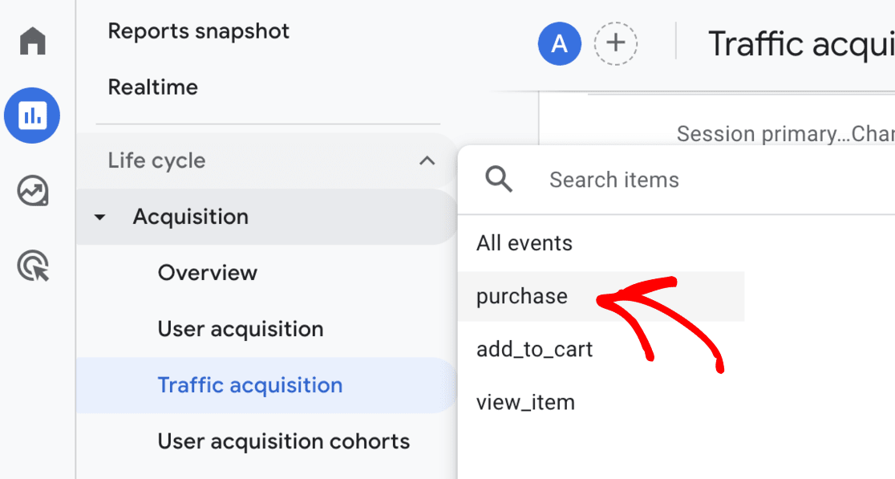The width and height of the screenshot is (895, 479).
Task: Select the purchase event from the list
Action: 522,295
